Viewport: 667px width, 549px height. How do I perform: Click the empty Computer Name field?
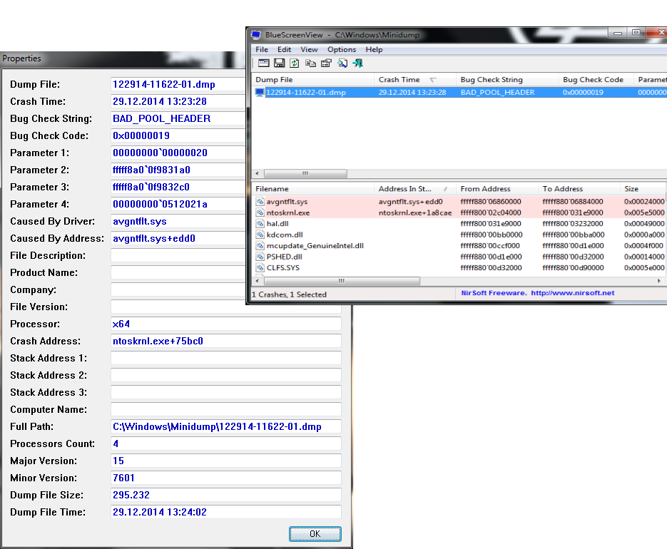[226, 409]
